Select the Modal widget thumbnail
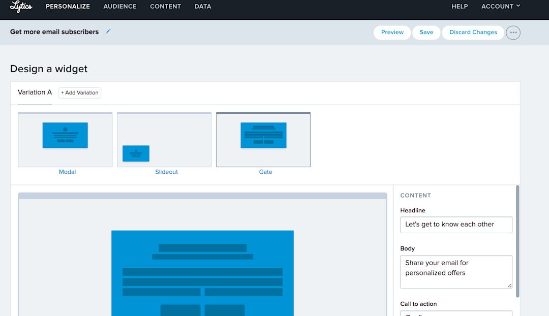Screen dimensions: 549x316 (x=65, y=139)
